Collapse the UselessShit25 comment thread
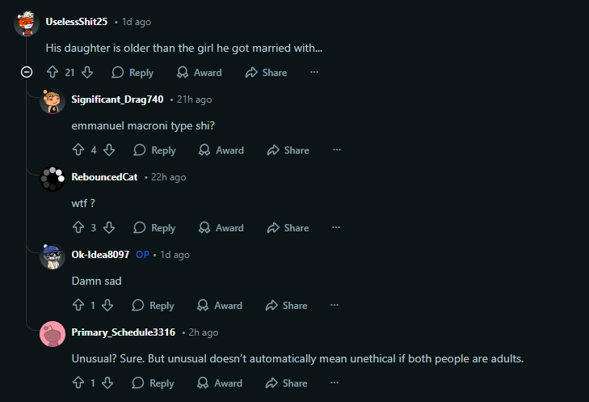This screenshot has height=402, width=589. click(x=26, y=73)
